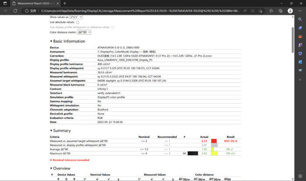Collapse the Overview section
This screenshot has width=306, height=181.
coord(51,168)
